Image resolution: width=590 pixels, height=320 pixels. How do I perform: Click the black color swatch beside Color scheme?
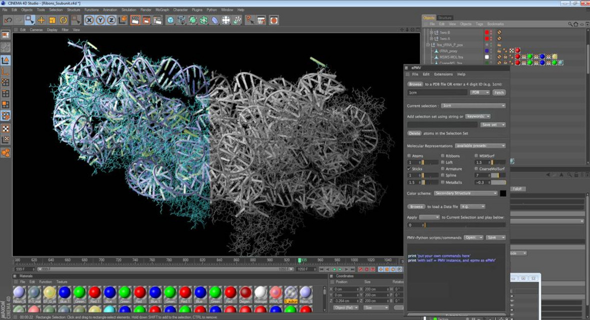point(502,193)
